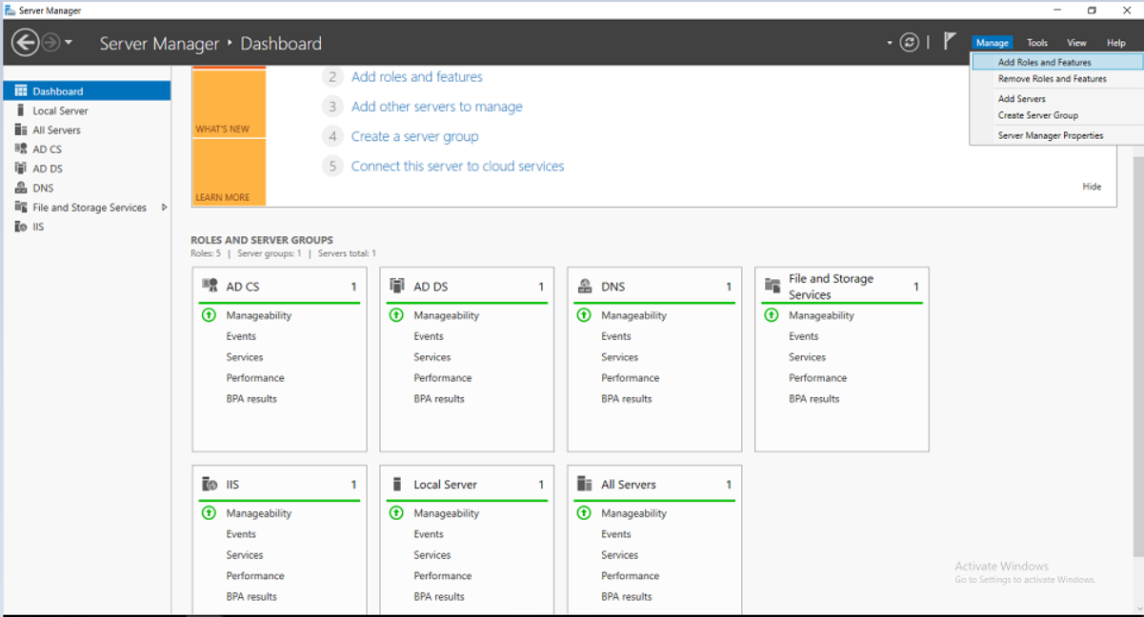This screenshot has height=617, width=1144.
Task: Click the All Servers tile header icon
Action: (x=585, y=484)
